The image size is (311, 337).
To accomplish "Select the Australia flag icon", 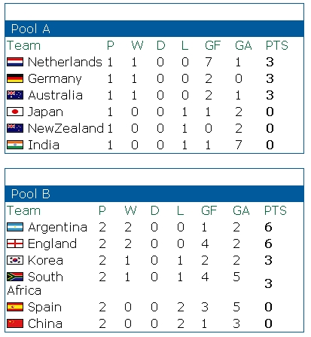I will [15, 95].
